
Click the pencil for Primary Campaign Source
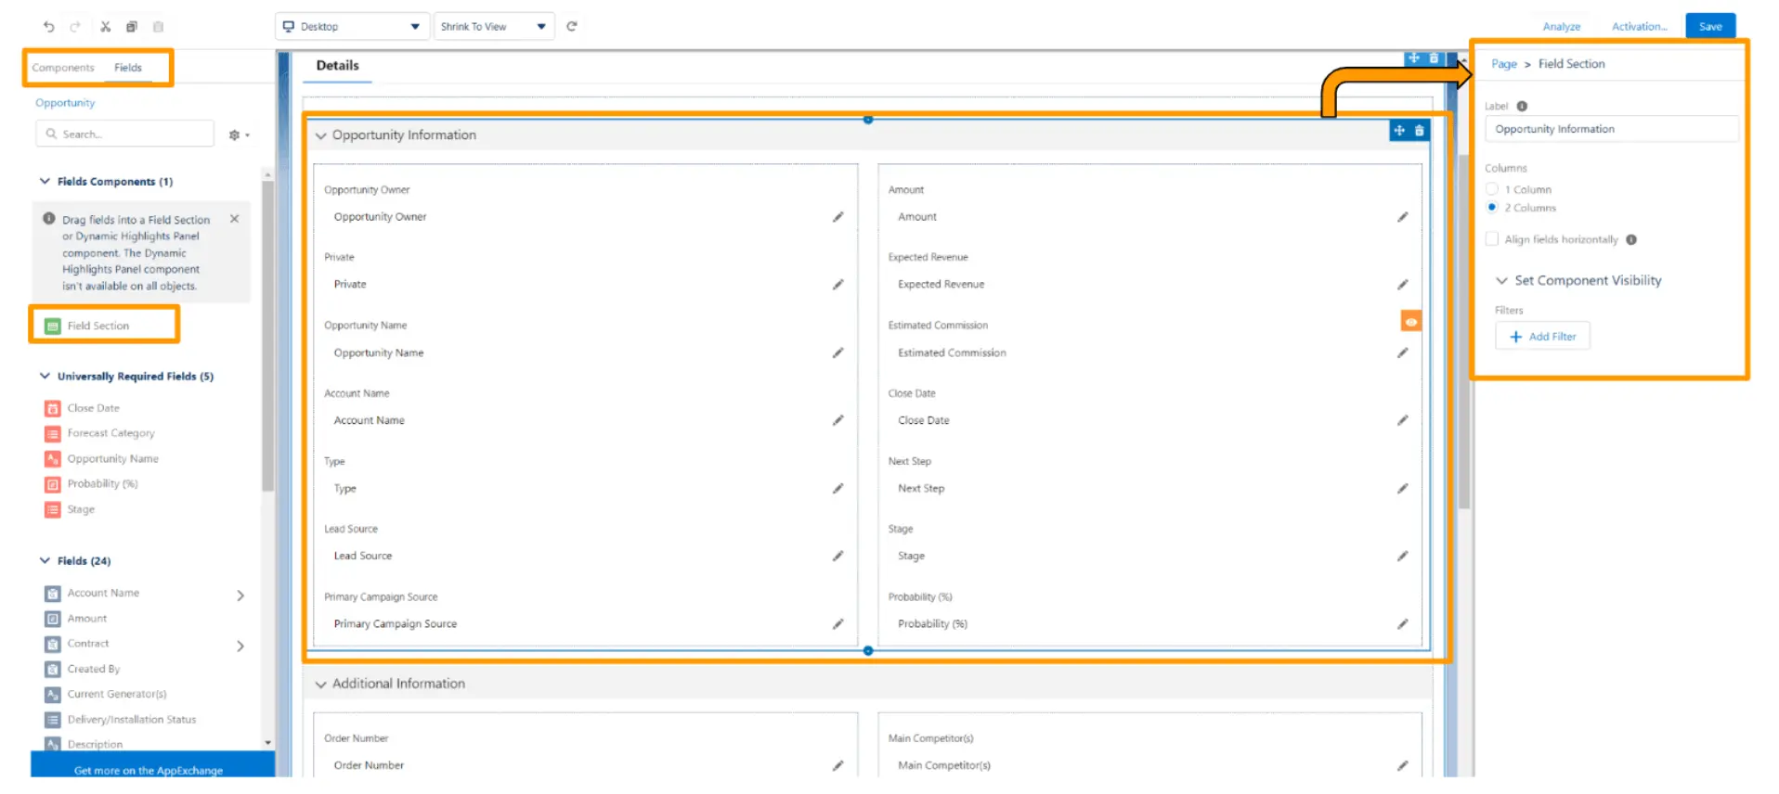(x=838, y=624)
